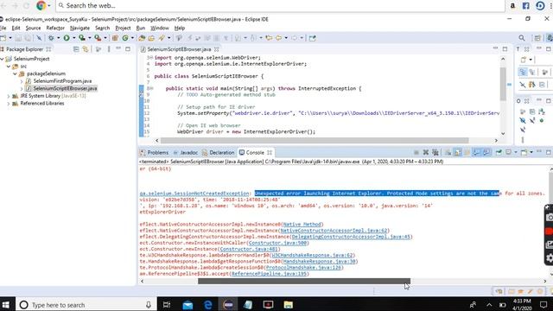The width and height of the screenshot is (553, 311).
Task: Click the NativeConstructorAccessorImpl.java:62 link
Action: coord(334,231)
